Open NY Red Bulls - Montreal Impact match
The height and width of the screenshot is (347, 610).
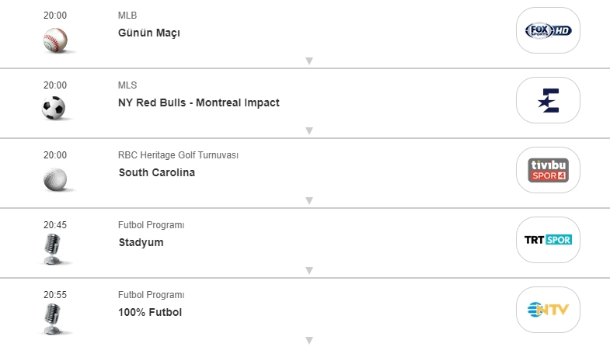coord(198,102)
